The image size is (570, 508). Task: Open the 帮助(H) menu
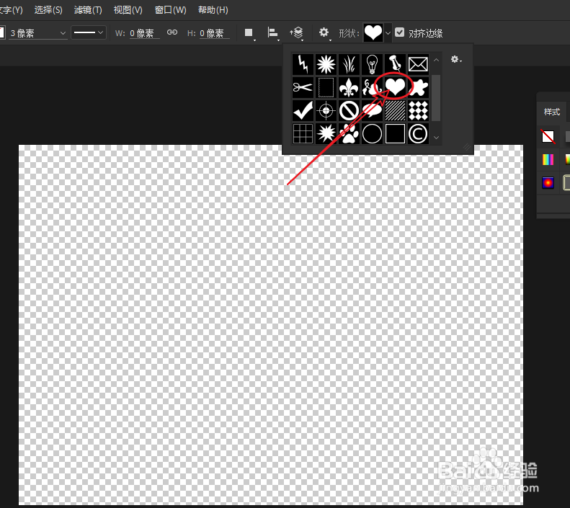click(213, 10)
